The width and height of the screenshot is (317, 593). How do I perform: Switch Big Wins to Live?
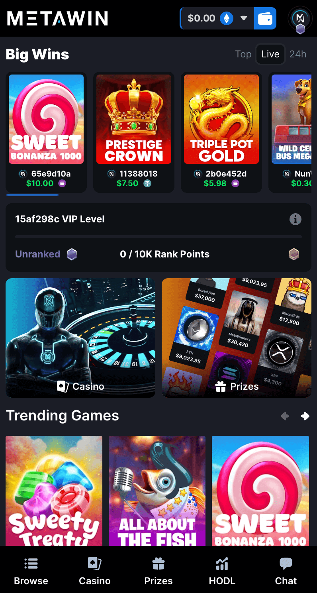(270, 54)
